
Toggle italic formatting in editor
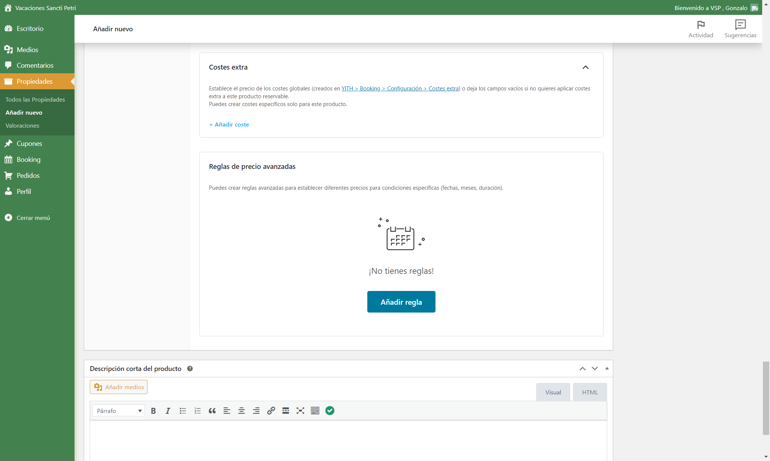(168, 411)
